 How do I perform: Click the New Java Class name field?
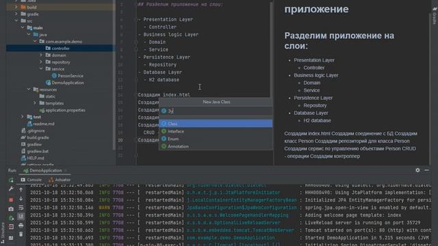[x=216, y=111]
